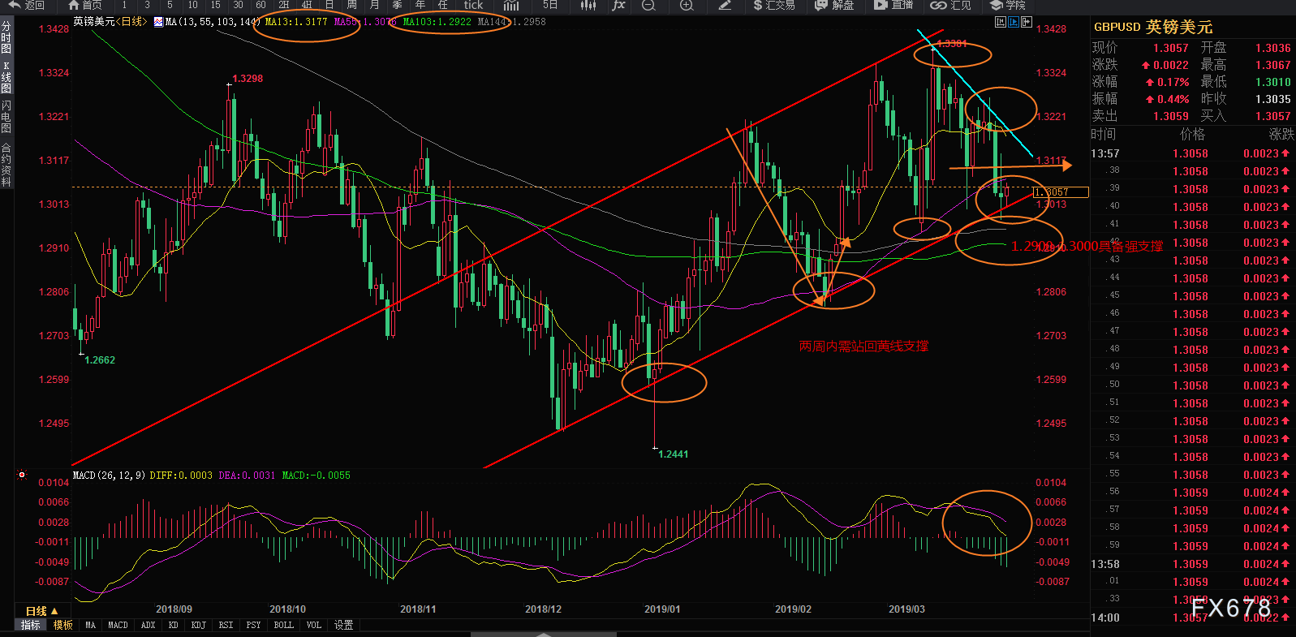The width and height of the screenshot is (1296, 637).
Task: Click the 1.3057 current price value
Action: (1171, 48)
